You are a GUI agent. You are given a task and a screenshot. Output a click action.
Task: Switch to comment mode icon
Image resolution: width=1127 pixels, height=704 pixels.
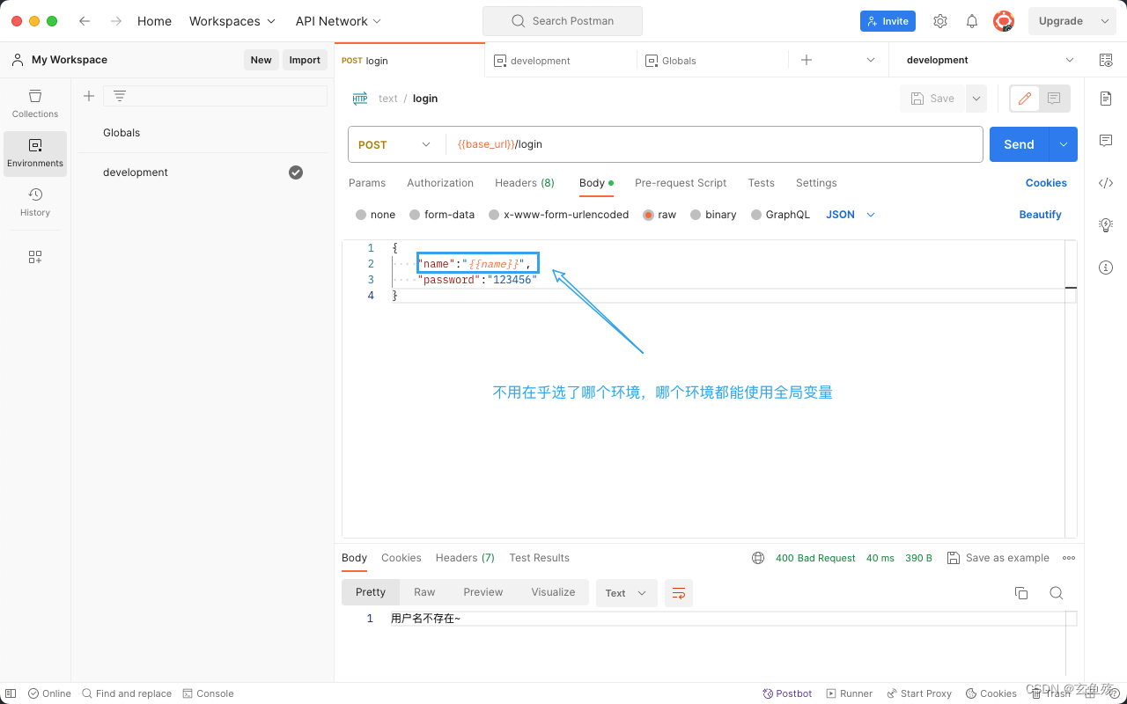point(1054,99)
